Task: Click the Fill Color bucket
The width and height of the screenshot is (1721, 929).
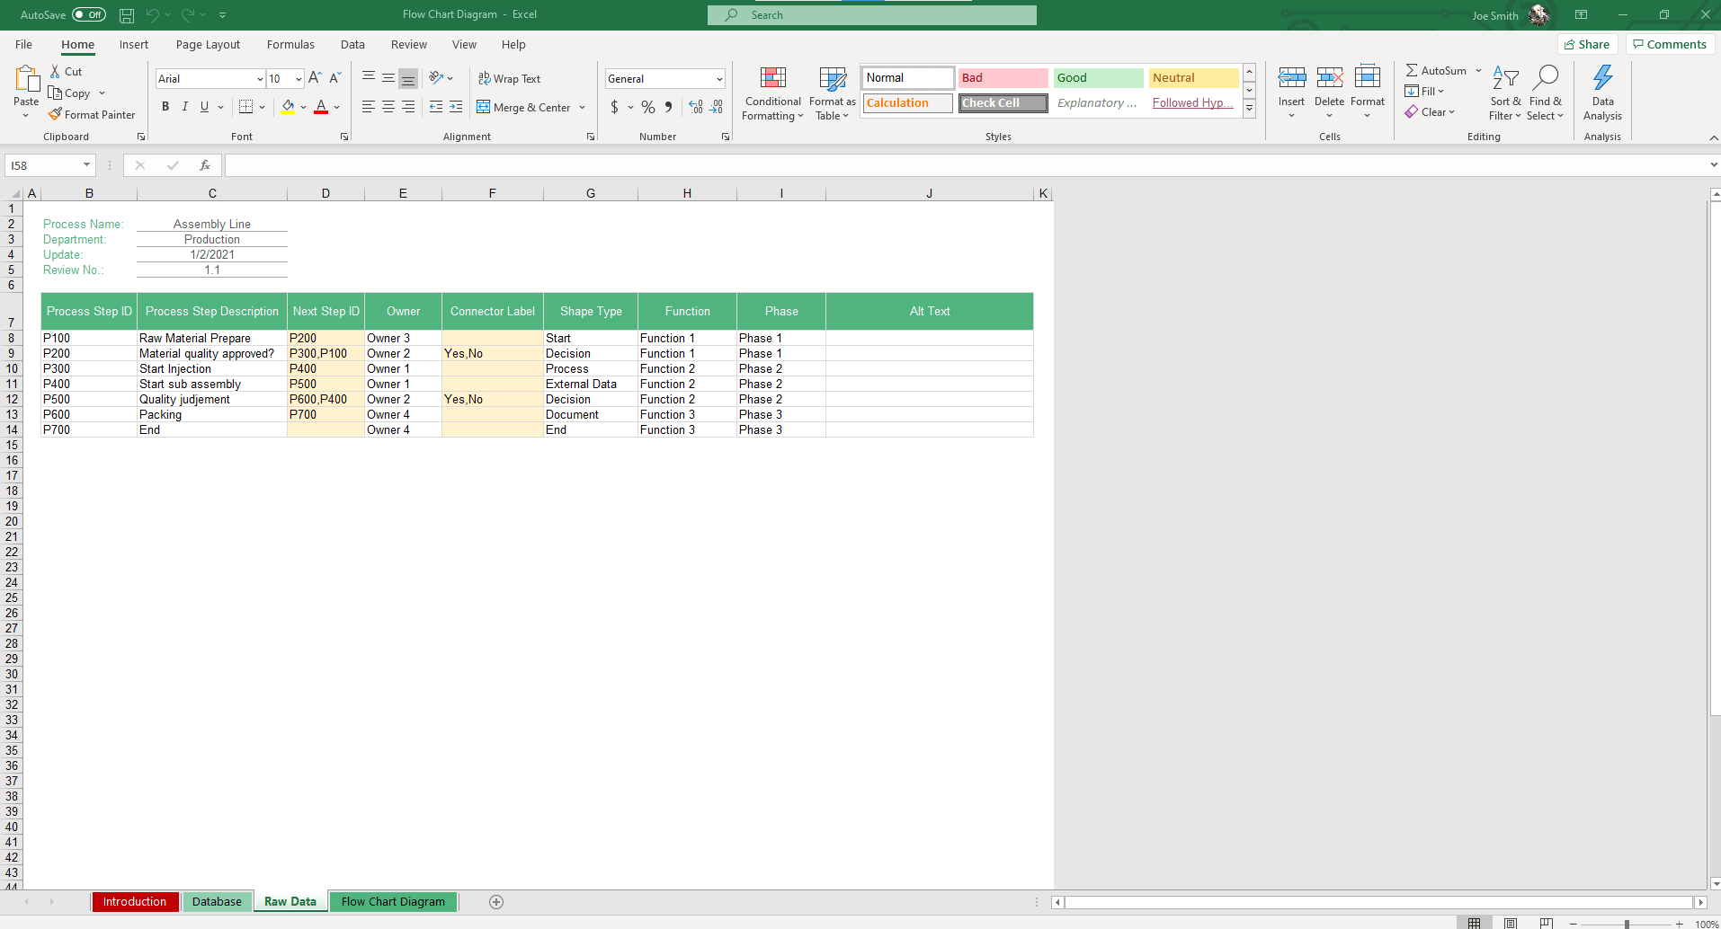Action: 288,107
